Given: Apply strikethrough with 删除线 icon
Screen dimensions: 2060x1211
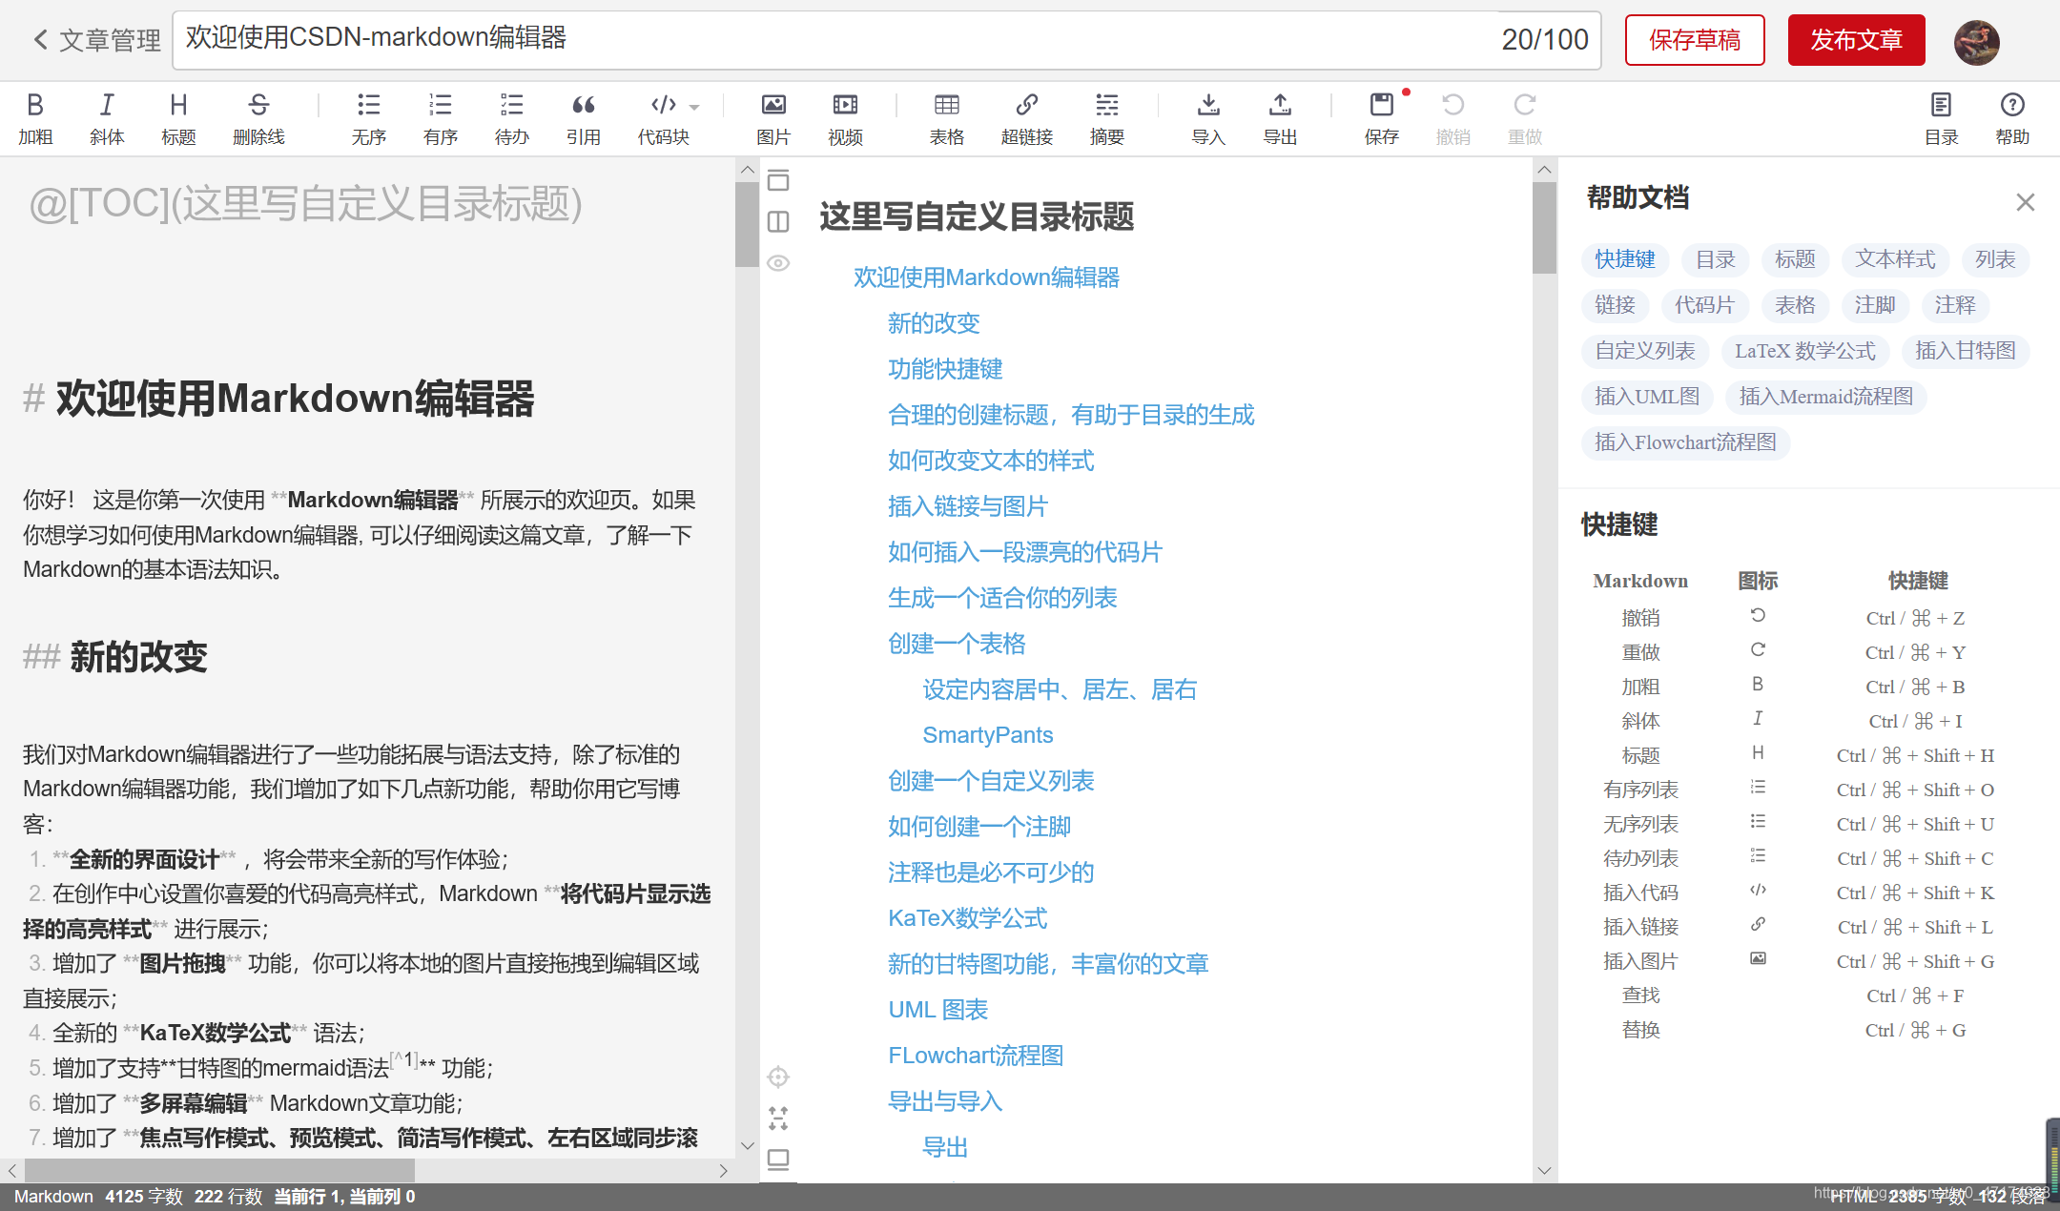Looking at the screenshot, I should coord(258,118).
